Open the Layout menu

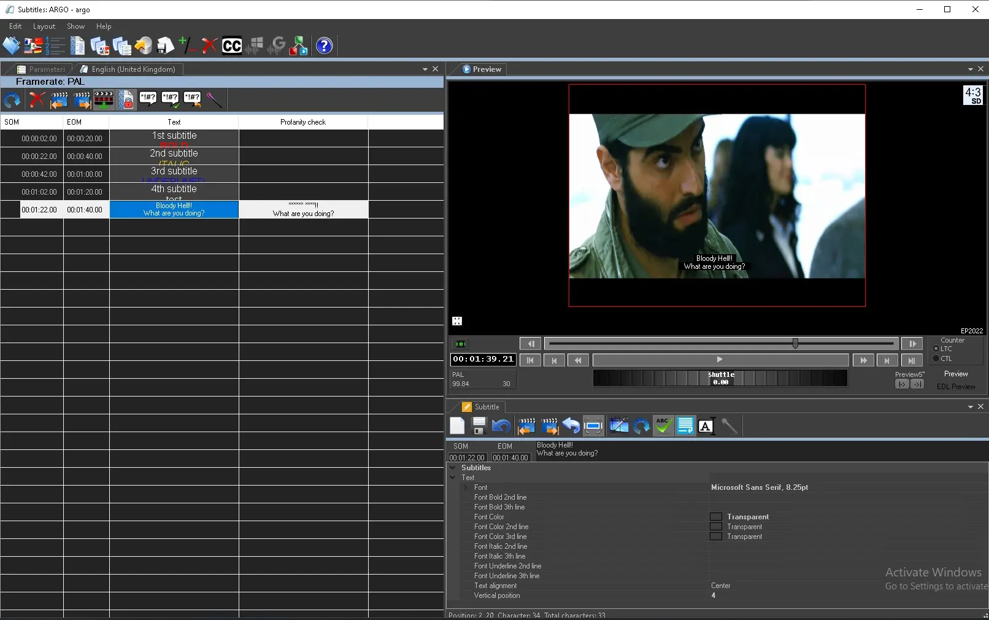[44, 26]
